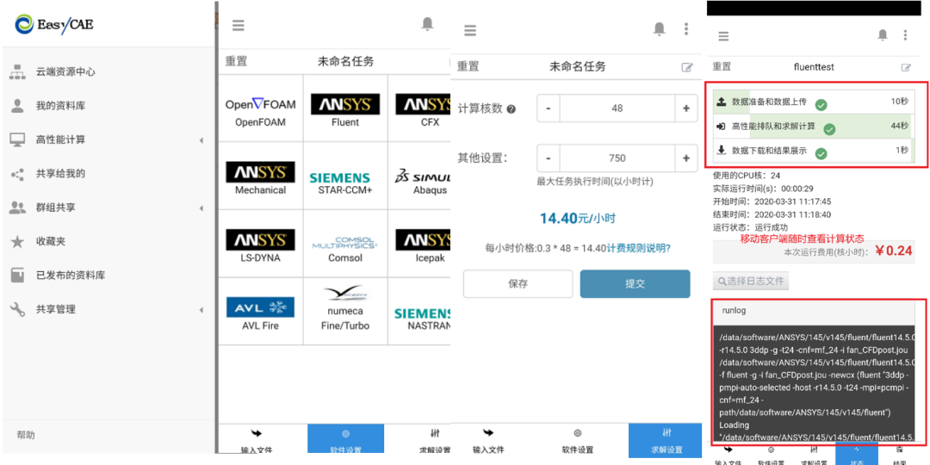
Task: Open three-dot menu on fluenttest status screen
Action: click(905, 35)
